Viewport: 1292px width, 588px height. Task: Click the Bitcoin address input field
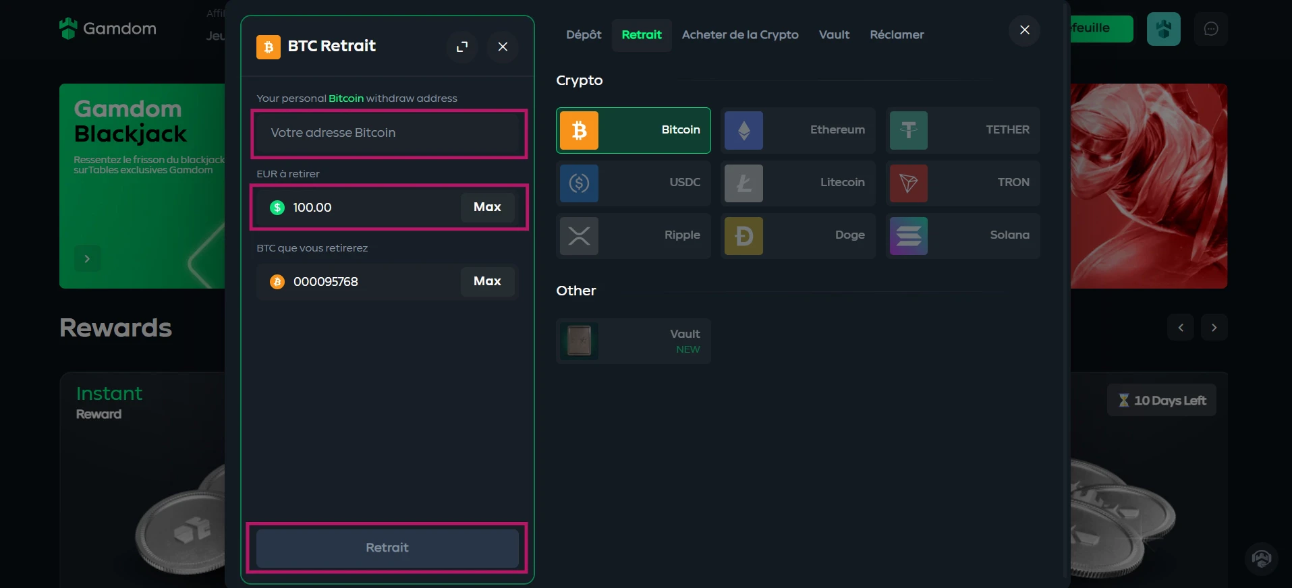pyautogui.click(x=389, y=134)
